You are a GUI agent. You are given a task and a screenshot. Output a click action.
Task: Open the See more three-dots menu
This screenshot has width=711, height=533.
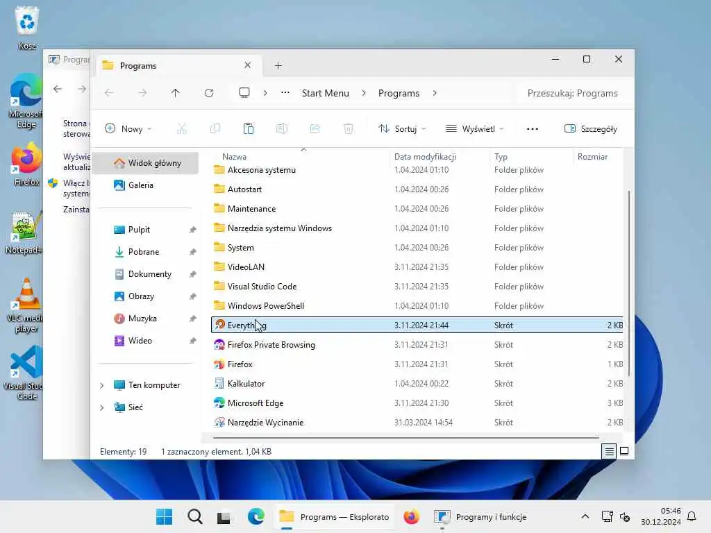[x=533, y=129]
